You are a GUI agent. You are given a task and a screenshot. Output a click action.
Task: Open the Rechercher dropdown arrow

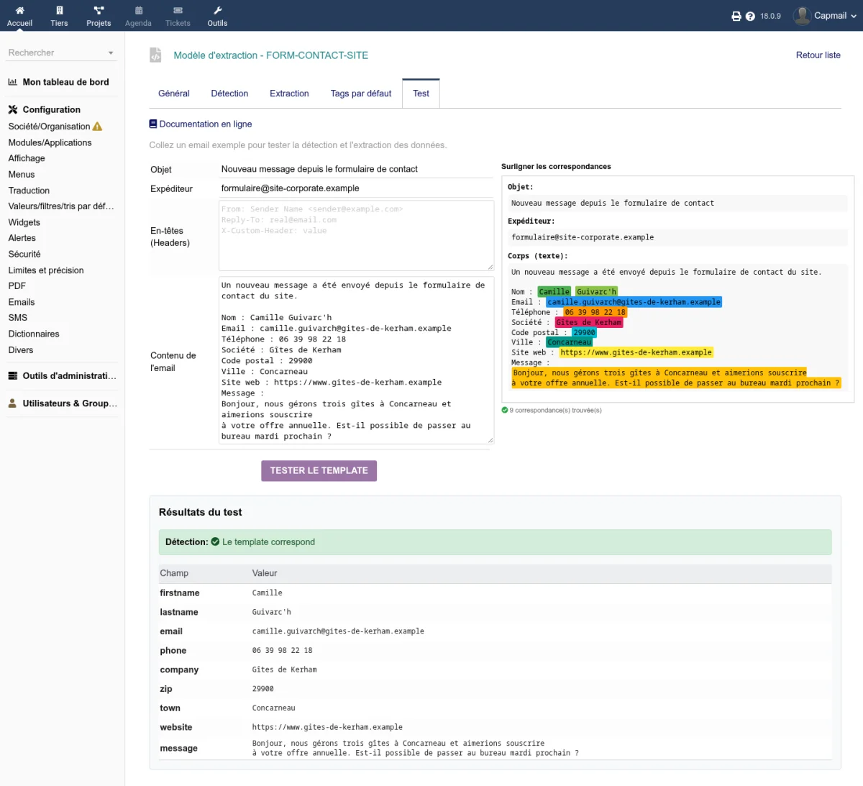point(111,53)
